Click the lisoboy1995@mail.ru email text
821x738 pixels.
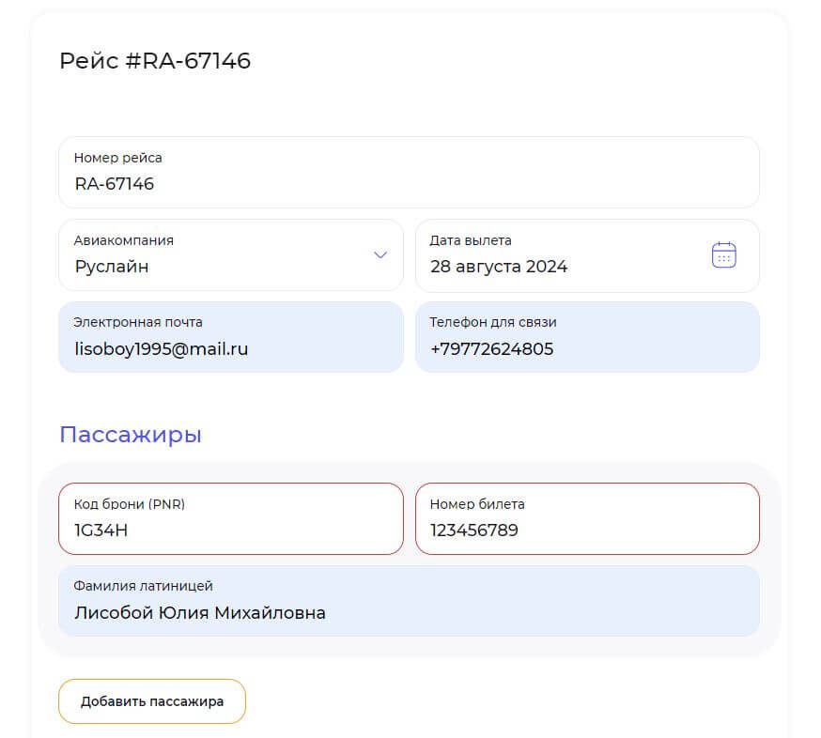(162, 349)
